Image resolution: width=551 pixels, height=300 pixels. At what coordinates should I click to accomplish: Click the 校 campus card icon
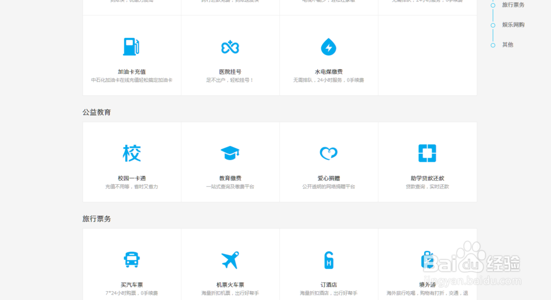click(132, 153)
